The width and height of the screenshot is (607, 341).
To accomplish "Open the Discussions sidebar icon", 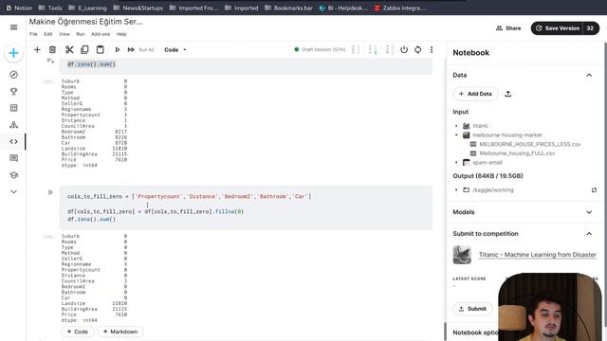I will pyautogui.click(x=13, y=158).
